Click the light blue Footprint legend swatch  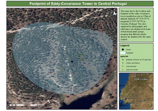click(123, 53)
